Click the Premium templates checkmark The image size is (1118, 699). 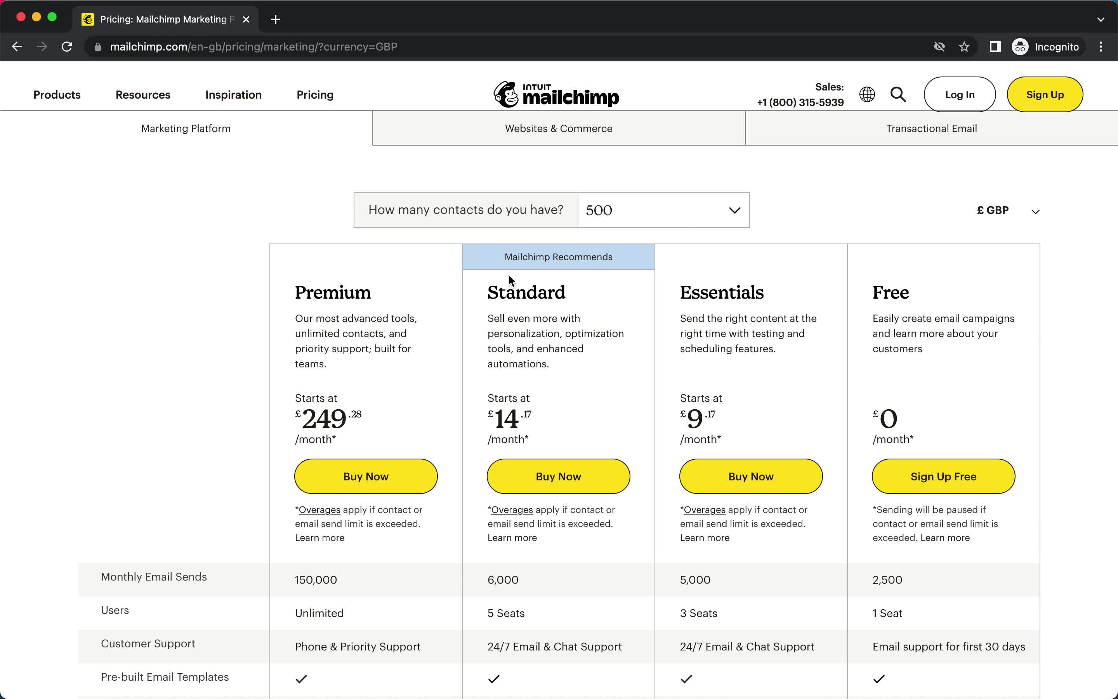click(301, 679)
